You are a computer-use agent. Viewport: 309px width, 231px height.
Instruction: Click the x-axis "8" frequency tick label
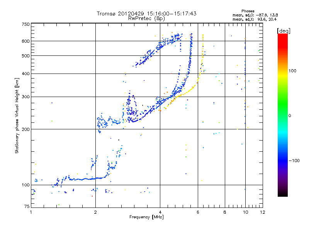point(225,212)
